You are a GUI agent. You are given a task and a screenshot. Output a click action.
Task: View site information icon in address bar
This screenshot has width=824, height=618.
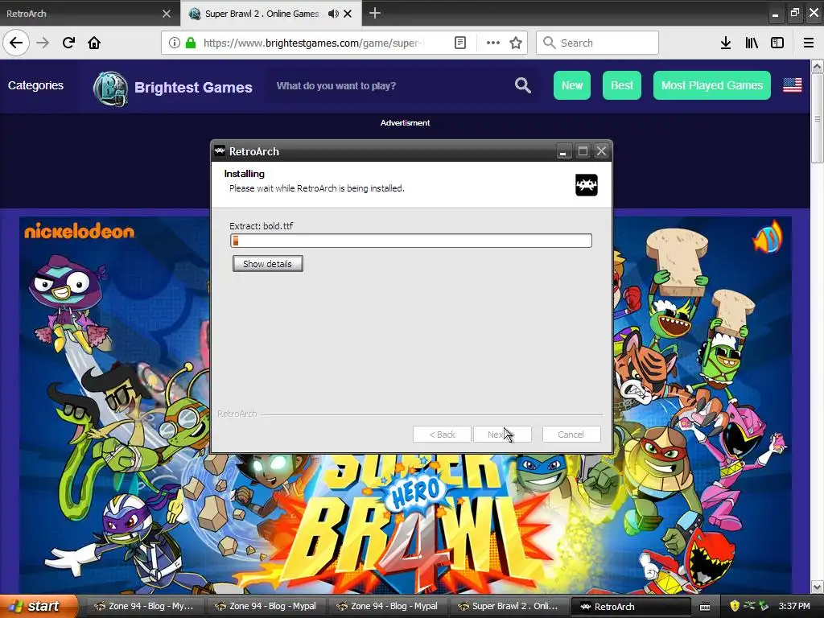pos(175,43)
